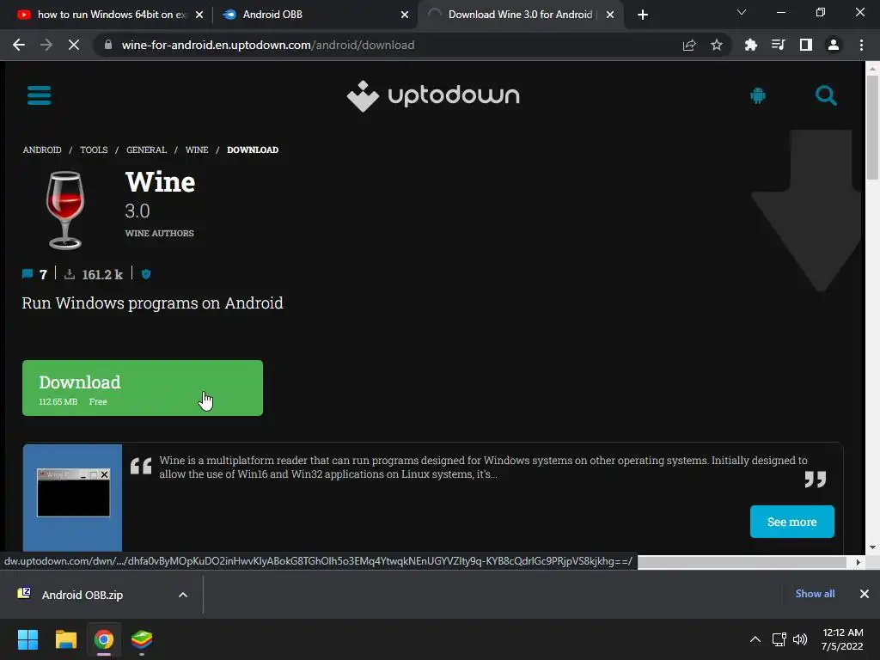Open media controls icon in toolbar
880x660 pixels.
click(x=778, y=45)
